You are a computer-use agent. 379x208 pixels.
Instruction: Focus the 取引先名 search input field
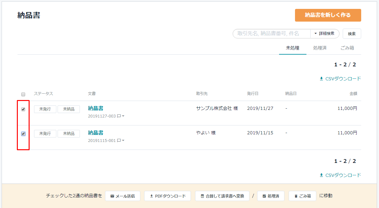click(x=271, y=34)
